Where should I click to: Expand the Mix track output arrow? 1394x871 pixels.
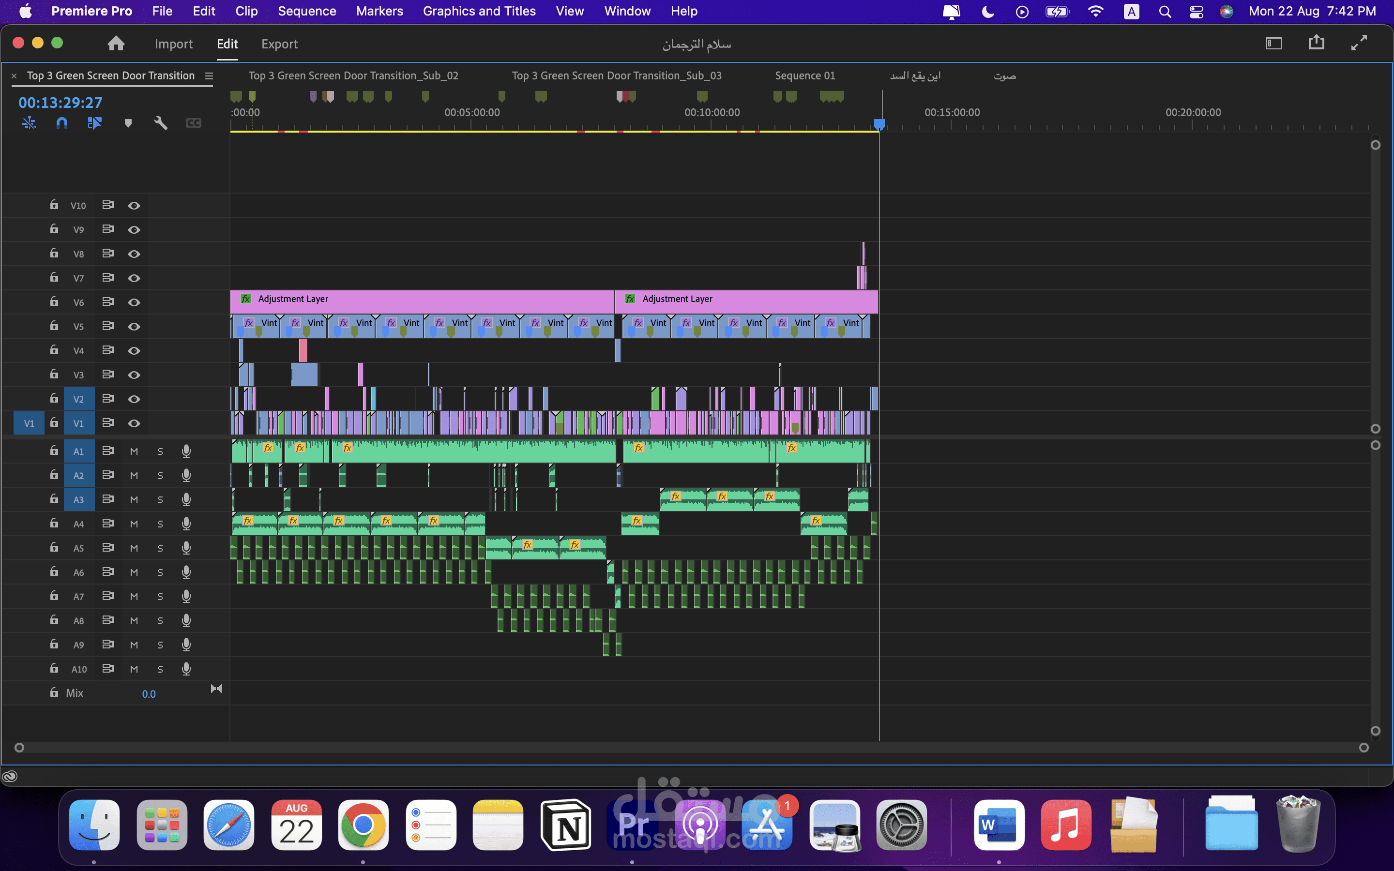point(216,689)
